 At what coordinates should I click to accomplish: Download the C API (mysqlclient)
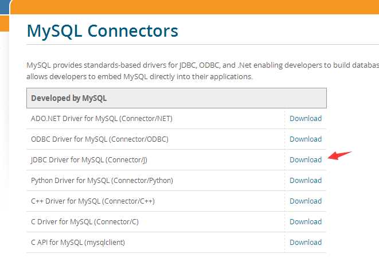click(306, 242)
